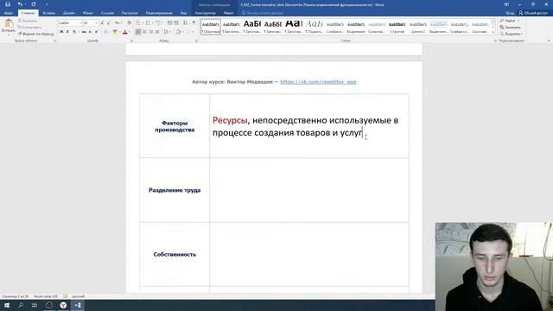This screenshot has height=311, width=553.
Task: Click Вход sign-in button
Action: click(510, 13)
